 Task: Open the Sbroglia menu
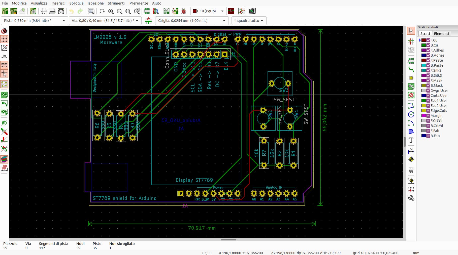point(76,3)
